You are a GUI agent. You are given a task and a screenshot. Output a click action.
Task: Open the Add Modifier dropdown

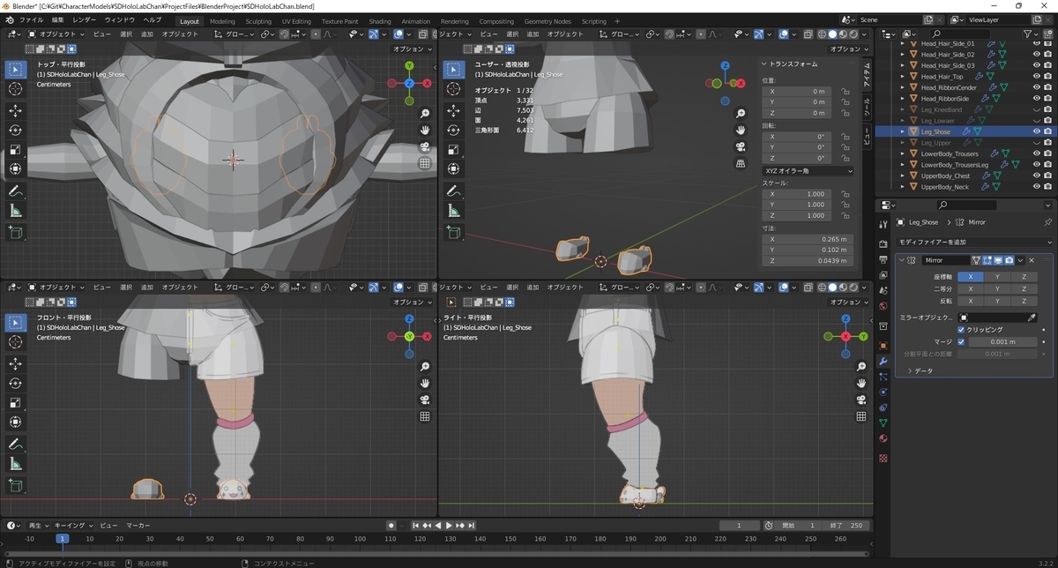[974, 242]
